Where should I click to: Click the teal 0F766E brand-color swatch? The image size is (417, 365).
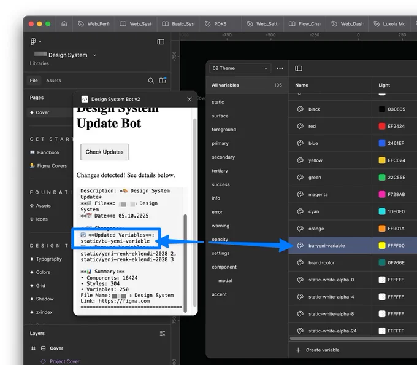coord(382,262)
